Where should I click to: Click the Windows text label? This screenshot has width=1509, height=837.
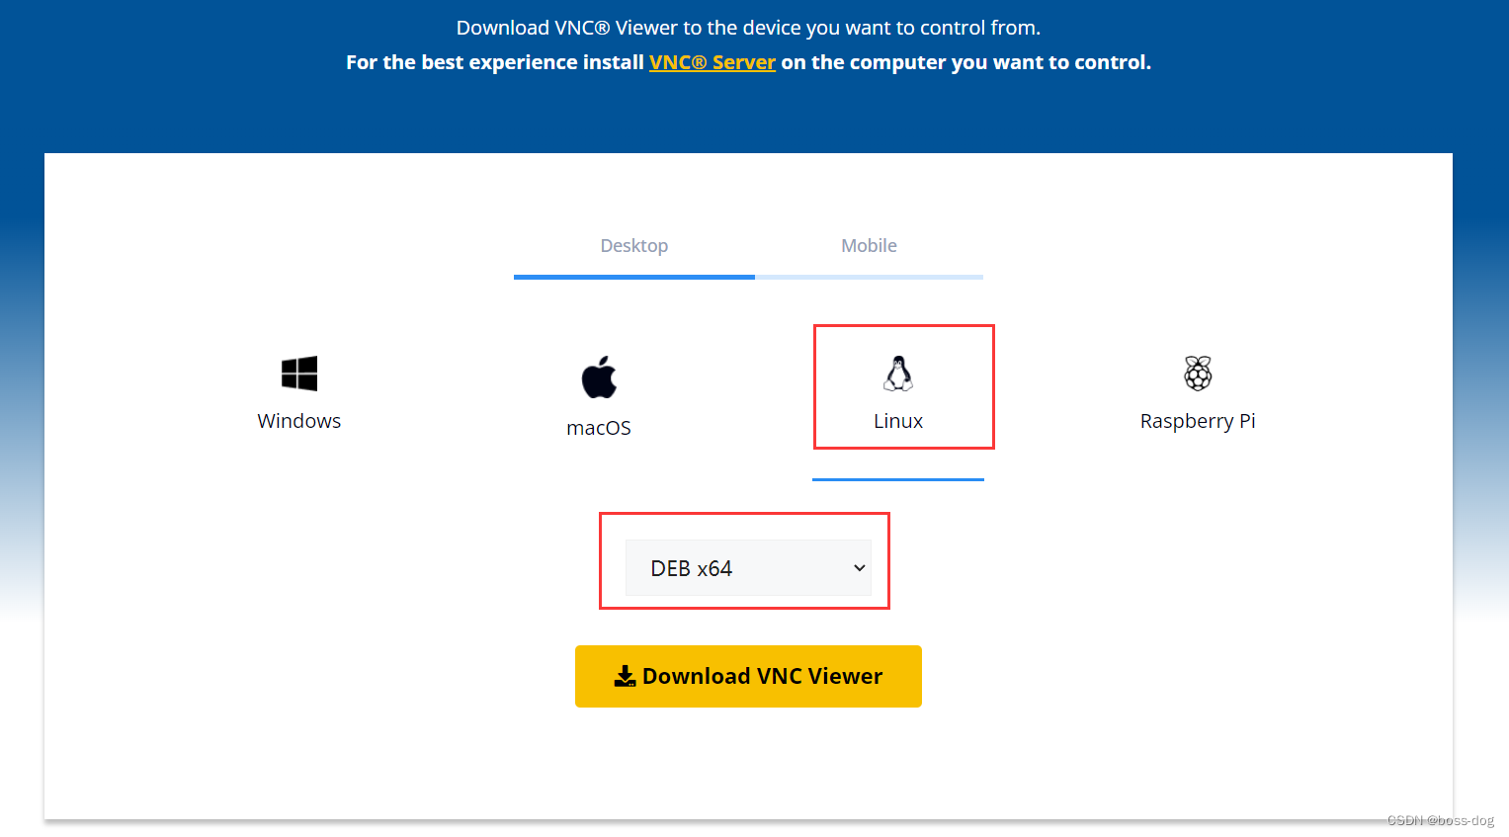[299, 421]
